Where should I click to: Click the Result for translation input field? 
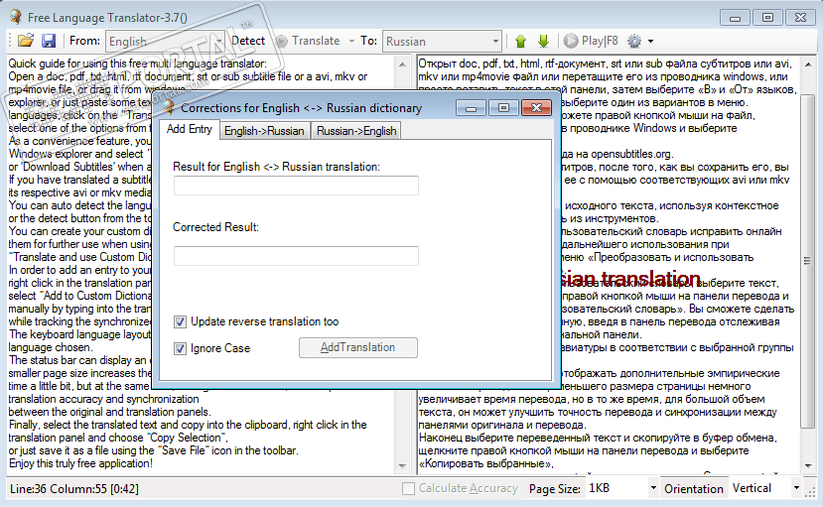[x=296, y=186]
